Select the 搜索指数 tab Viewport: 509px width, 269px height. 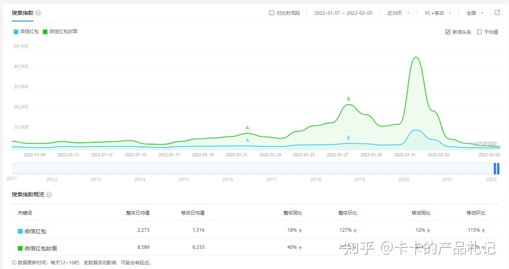click(23, 13)
